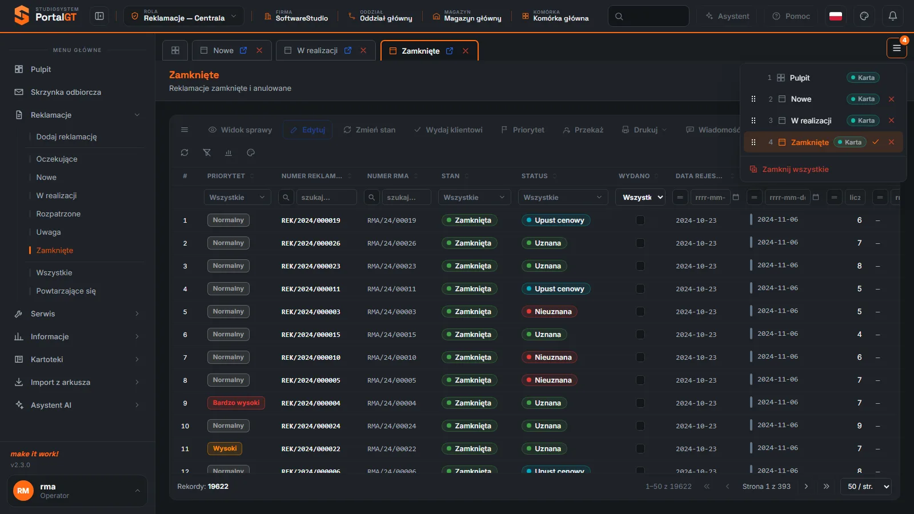Click the Numer reklamacji search field
The height and width of the screenshot is (514, 914).
[x=326, y=197]
